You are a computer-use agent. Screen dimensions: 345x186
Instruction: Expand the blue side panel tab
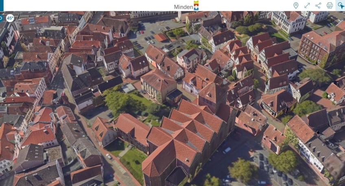[x=2, y=6]
